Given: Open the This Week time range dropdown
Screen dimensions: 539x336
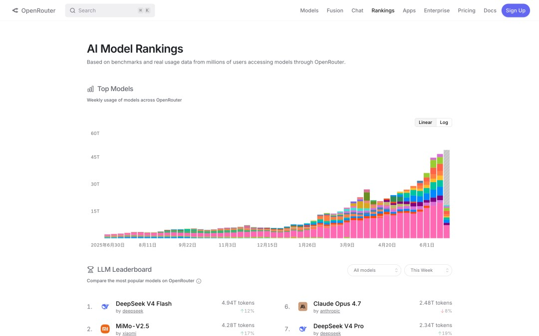Looking at the screenshot, I should tap(428, 270).
